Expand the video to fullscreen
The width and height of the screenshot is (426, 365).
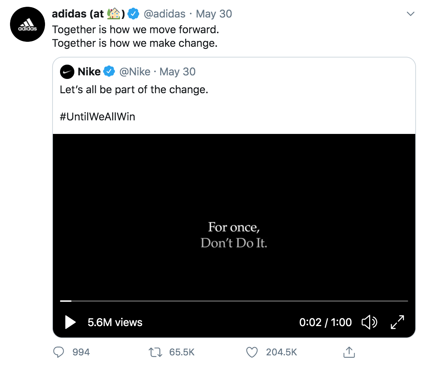397,322
